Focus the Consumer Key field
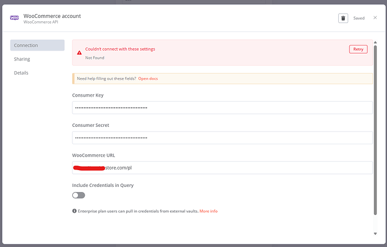This screenshot has height=247, width=387. pos(222,107)
